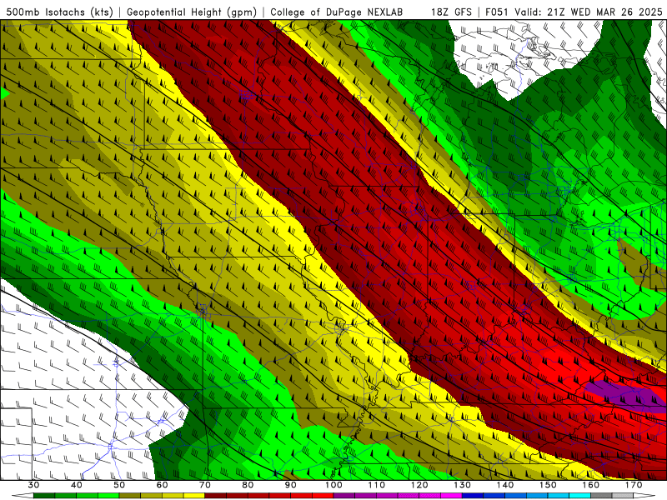This screenshot has width=667, height=500.
Task: Select the darkest green swatch starting at 30
Action: click(x=44, y=496)
